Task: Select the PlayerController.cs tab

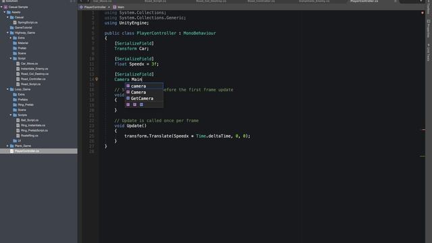Action: pyautogui.click(x=364, y=1)
